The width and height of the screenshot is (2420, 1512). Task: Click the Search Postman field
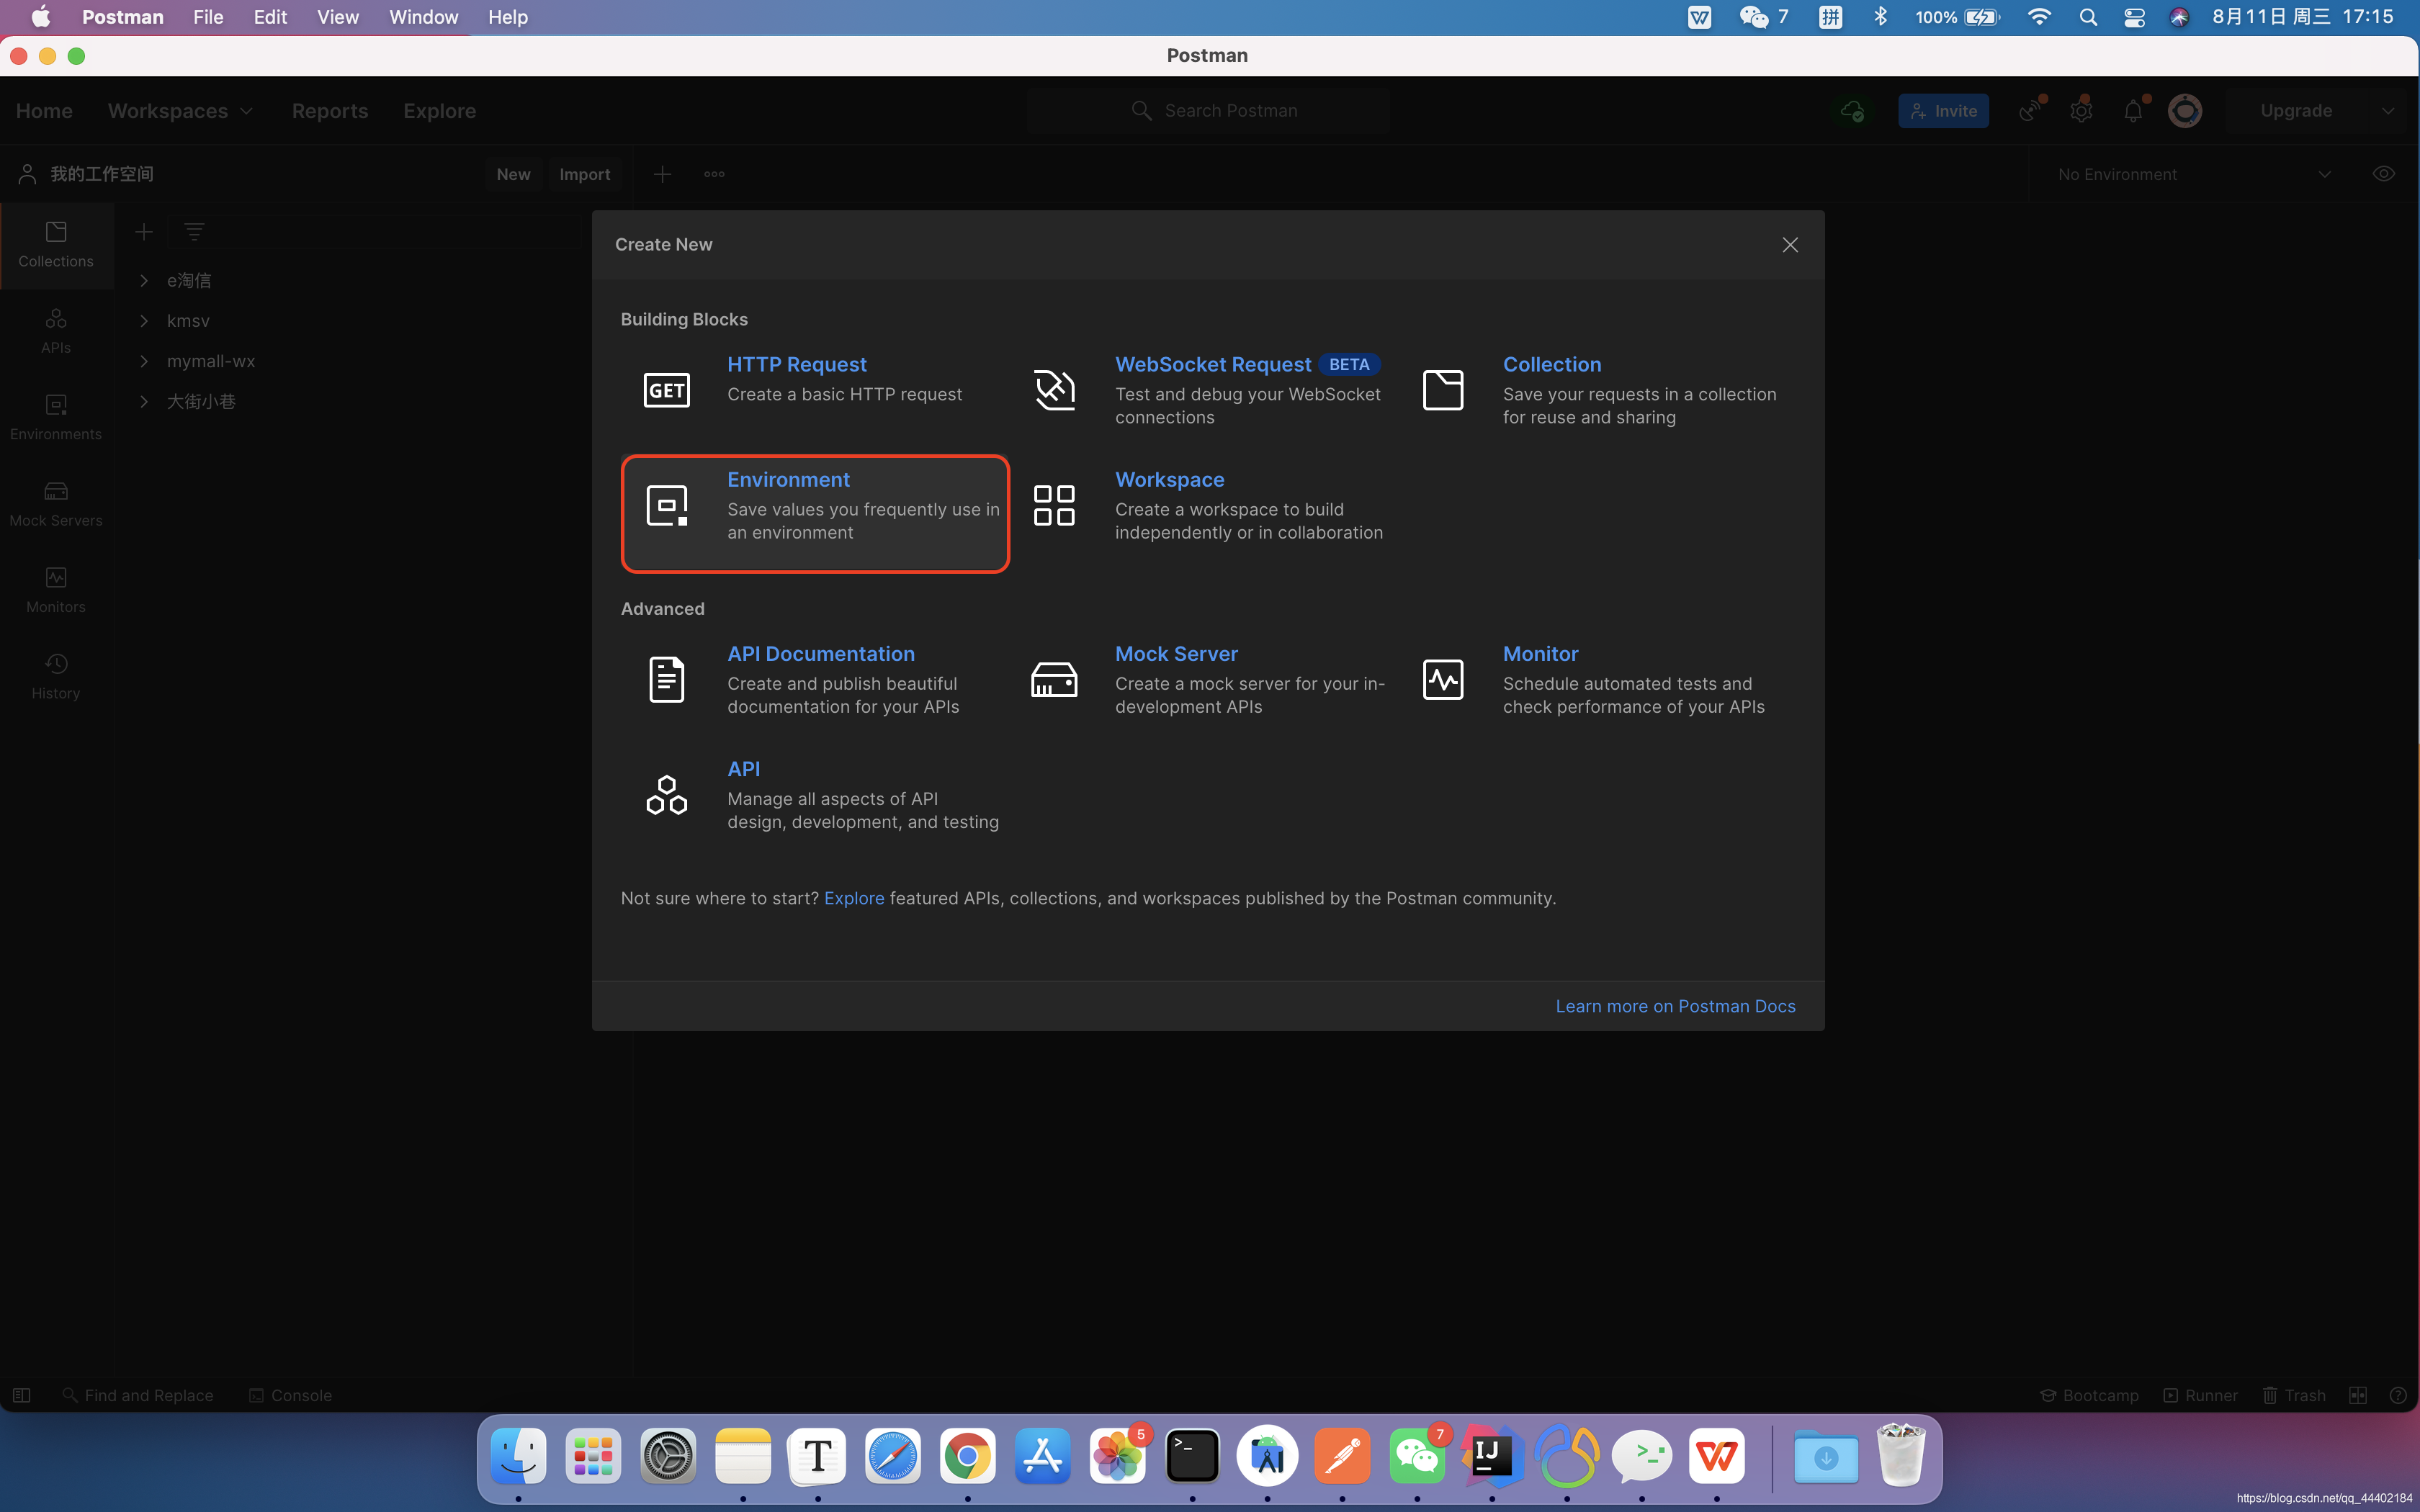(x=1230, y=111)
